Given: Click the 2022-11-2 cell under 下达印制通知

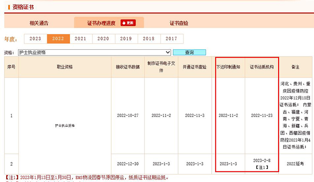Looking at the screenshot, I should 228,116.
